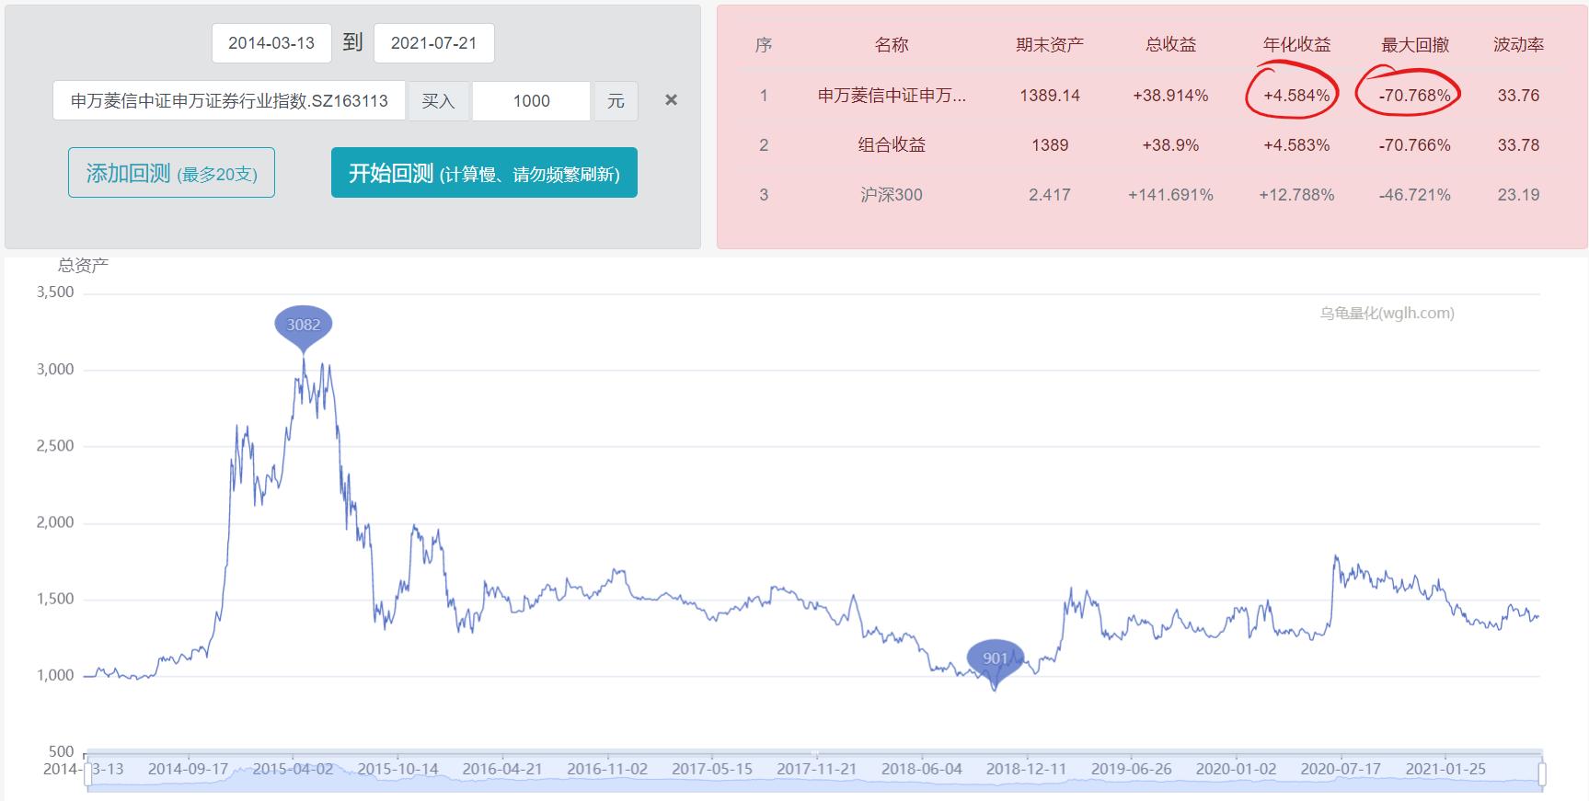Screen dimensions: 1589x801
Task: Click the start date field 2014-03-13
Action: click(x=271, y=43)
